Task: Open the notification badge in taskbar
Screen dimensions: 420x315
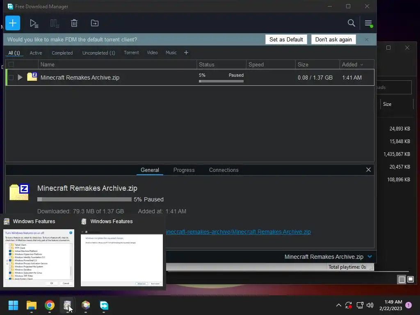Action: (409, 305)
